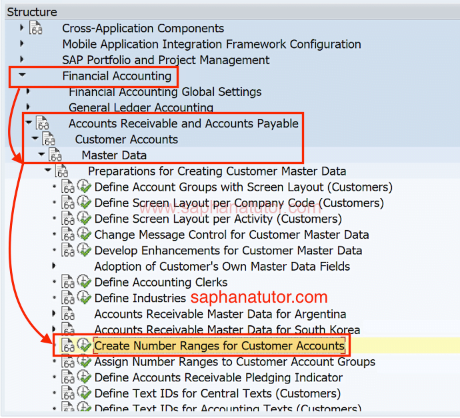The width and height of the screenshot is (460, 418).
Task: Expand SAP Portfolio and Project Management node
Action: pos(22,59)
